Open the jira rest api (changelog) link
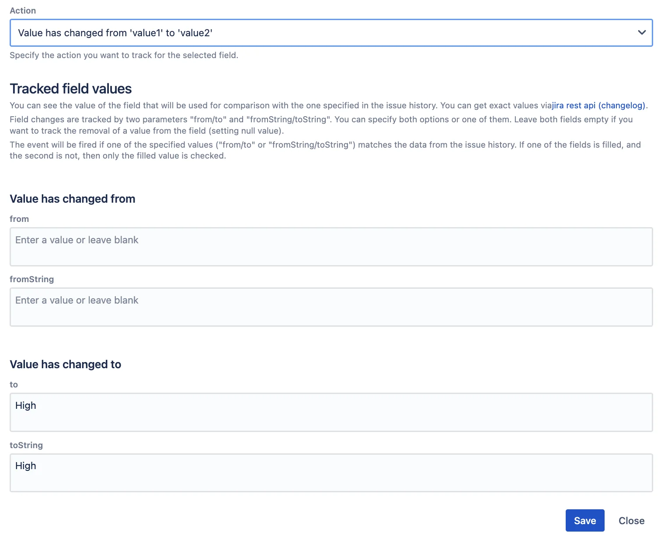This screenshot has width=661, height=539. point(598,105)
